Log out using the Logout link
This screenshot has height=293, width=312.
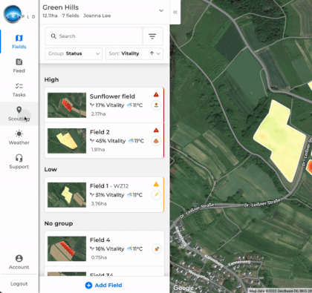coord(19,284)
